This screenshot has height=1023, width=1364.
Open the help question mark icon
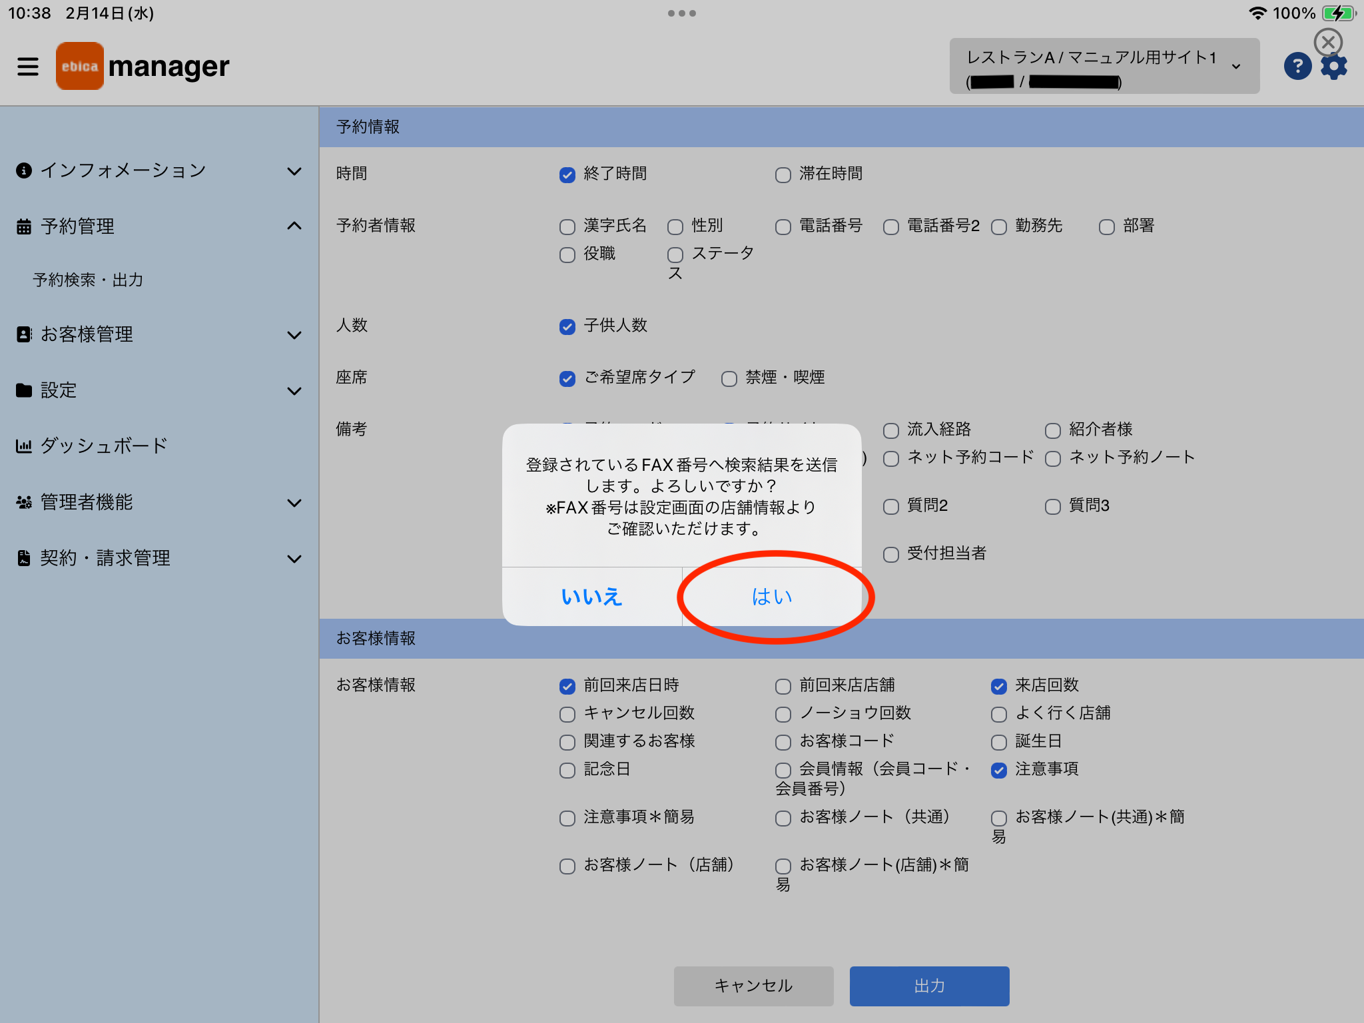pos(1297,66)
